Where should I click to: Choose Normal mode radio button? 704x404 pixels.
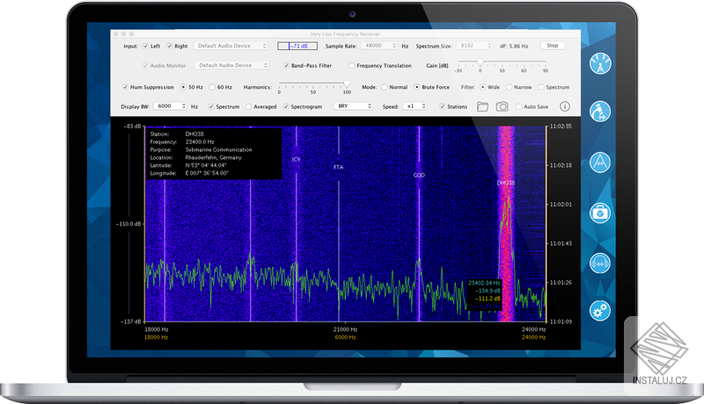385,87
